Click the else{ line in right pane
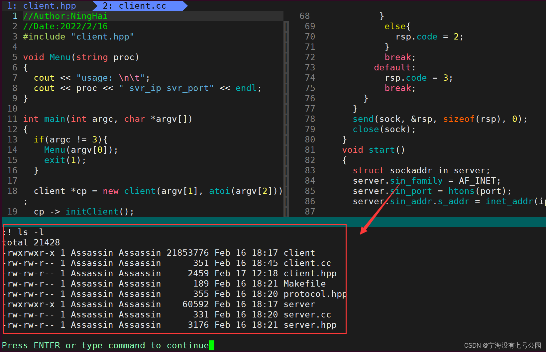Image resolution: width=546 pixels, height=352 pixels. [397, 26]
